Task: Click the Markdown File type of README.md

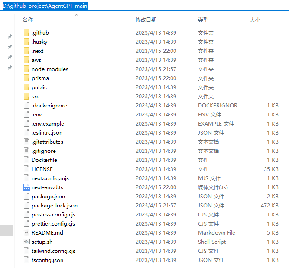Action: pyautogui.click(x=217, y=232)
